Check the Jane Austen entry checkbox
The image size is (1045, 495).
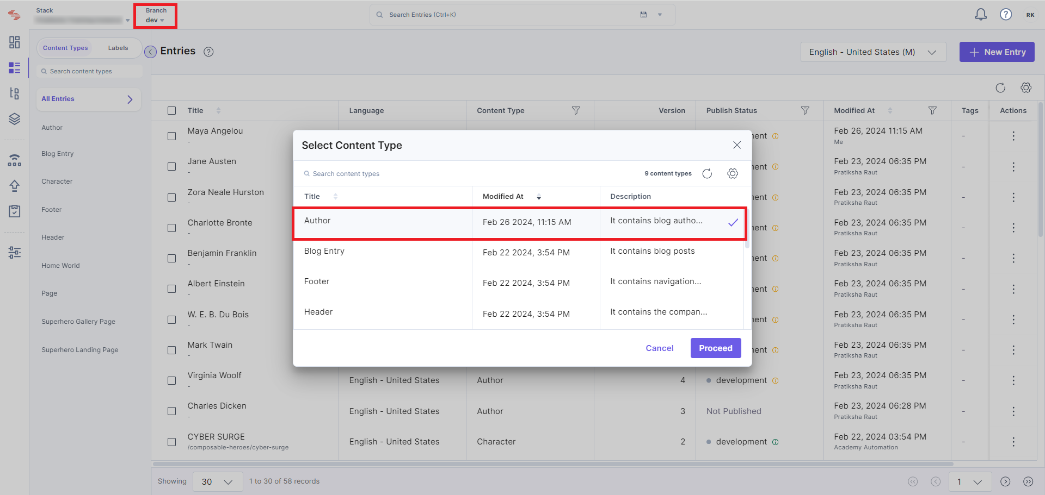(x=172, y=166)
